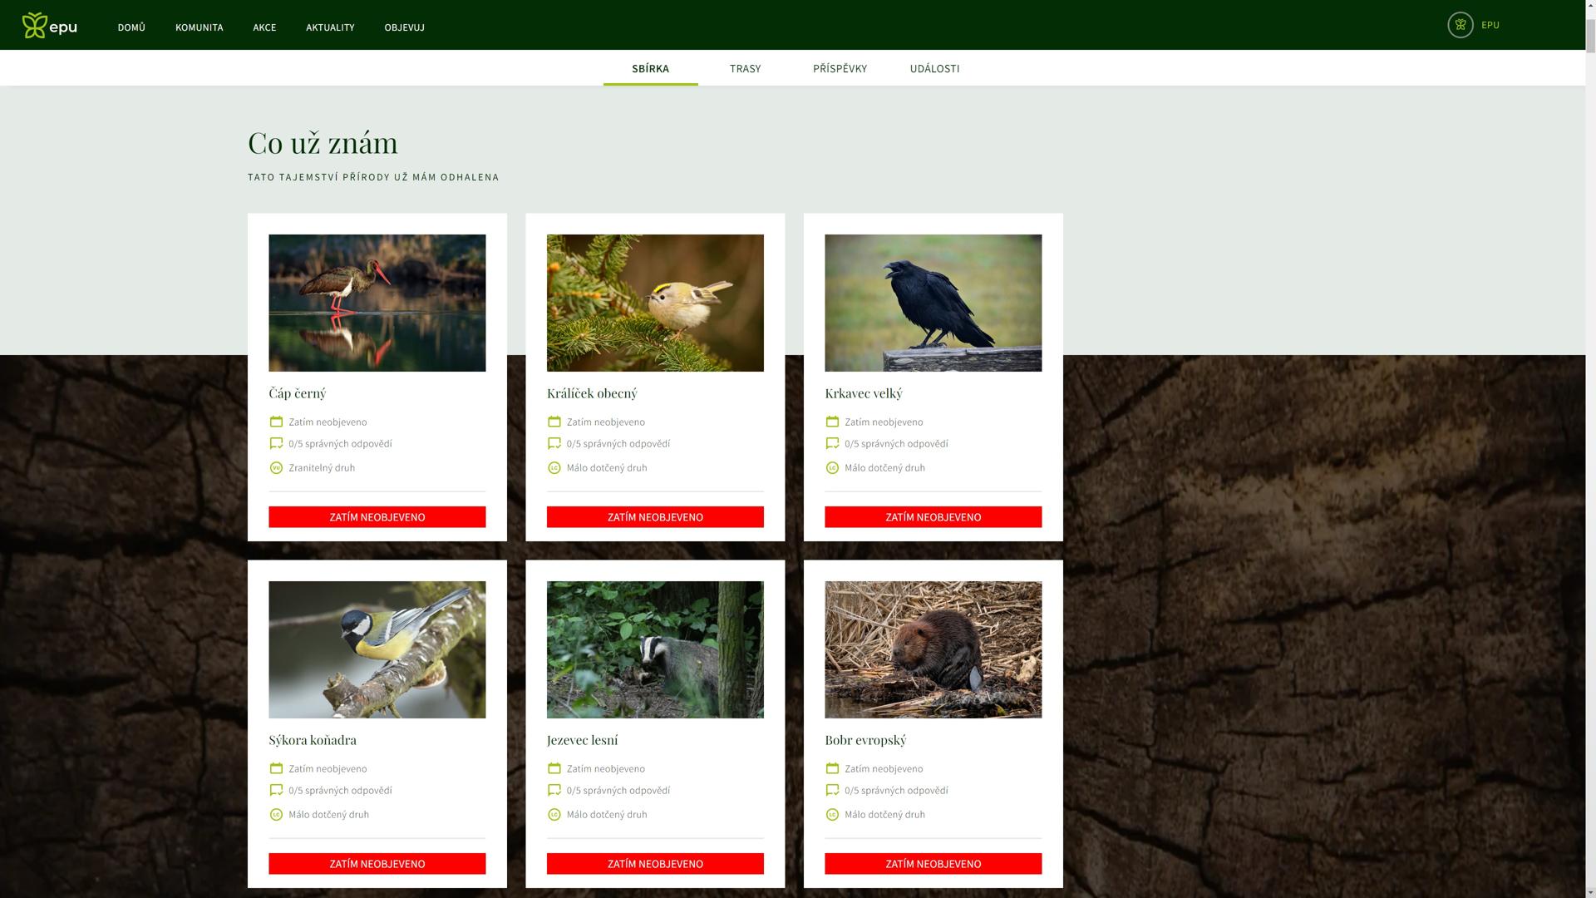Click the epu butterfly logo
The width and height of the screenshot is (1596, 898).
[50, 26]
